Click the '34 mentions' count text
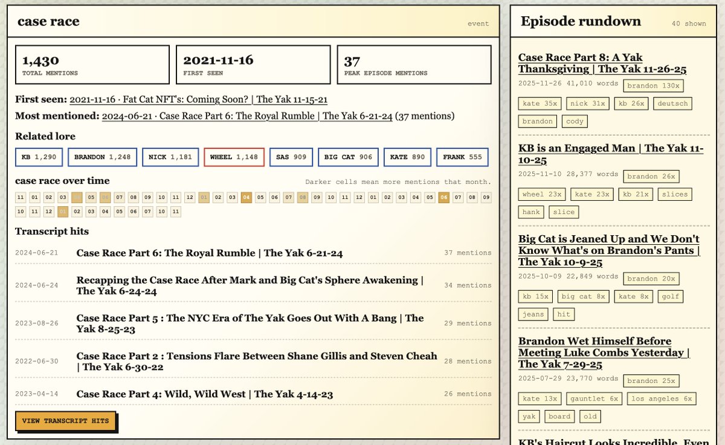Screen dimensions: 725x445 pyautogui.click(x=468, y=285)
